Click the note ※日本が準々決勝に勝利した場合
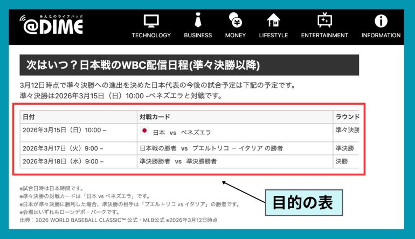415x239 pixels. [x=130, y=204]
